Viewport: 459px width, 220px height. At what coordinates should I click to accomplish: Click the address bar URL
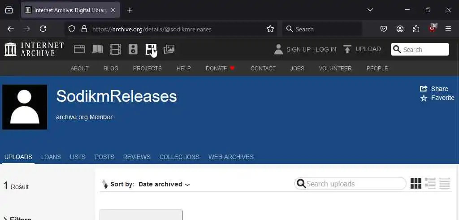click(x=152, y=29)
